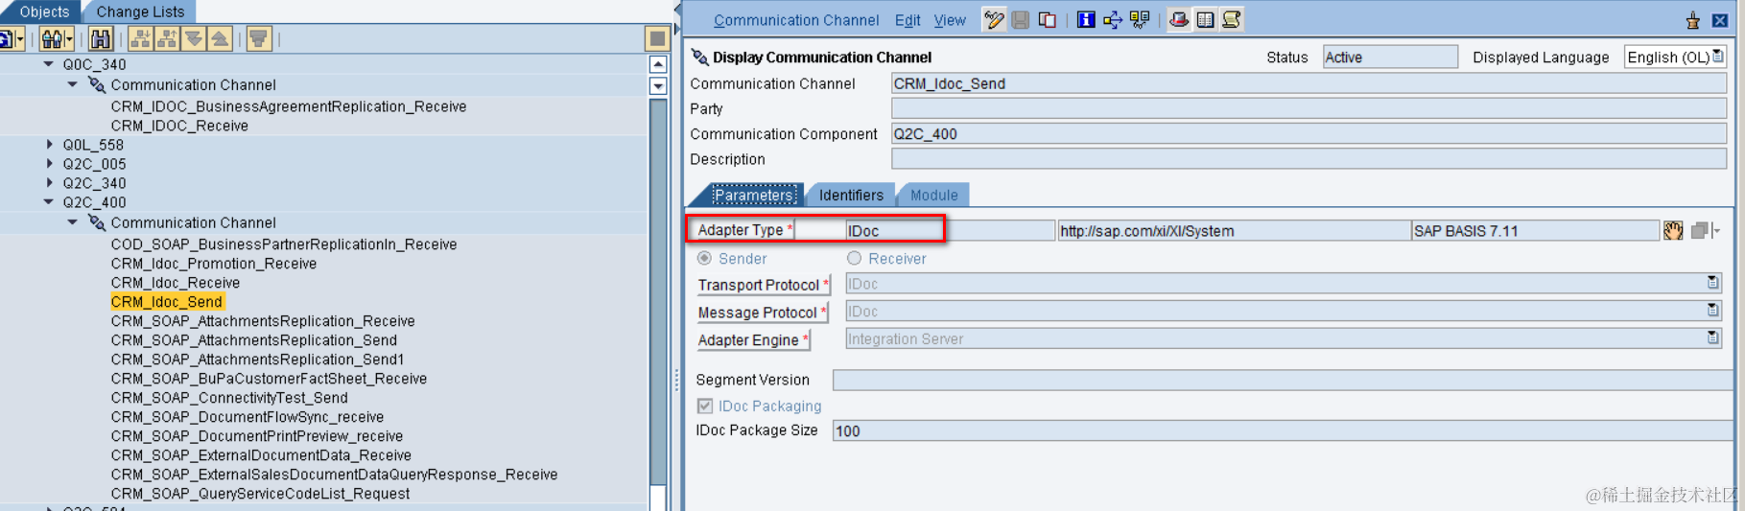
Task: Click the scroll-shaped notes icon
Action: click(1232, 19)
